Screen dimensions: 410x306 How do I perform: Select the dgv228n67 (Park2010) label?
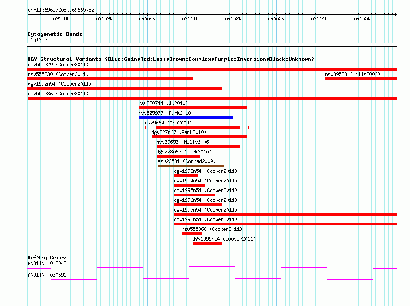coord(184,152)
